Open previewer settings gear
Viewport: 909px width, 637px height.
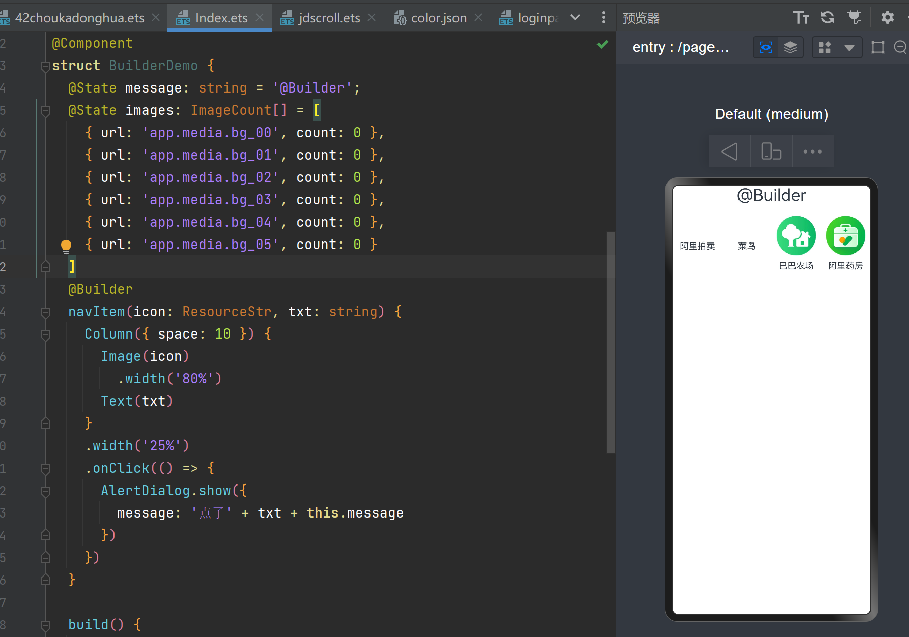[887, 18]
